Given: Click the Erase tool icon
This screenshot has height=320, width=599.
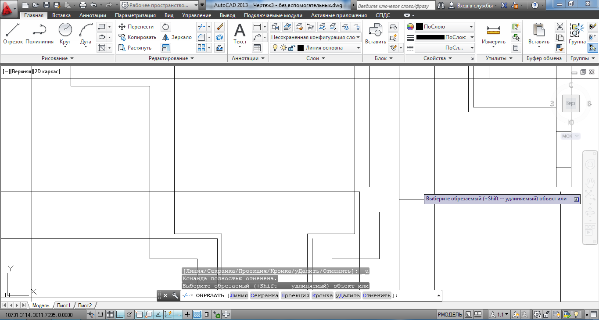Looking at the screenshot, I should click(x=219, y=27).
